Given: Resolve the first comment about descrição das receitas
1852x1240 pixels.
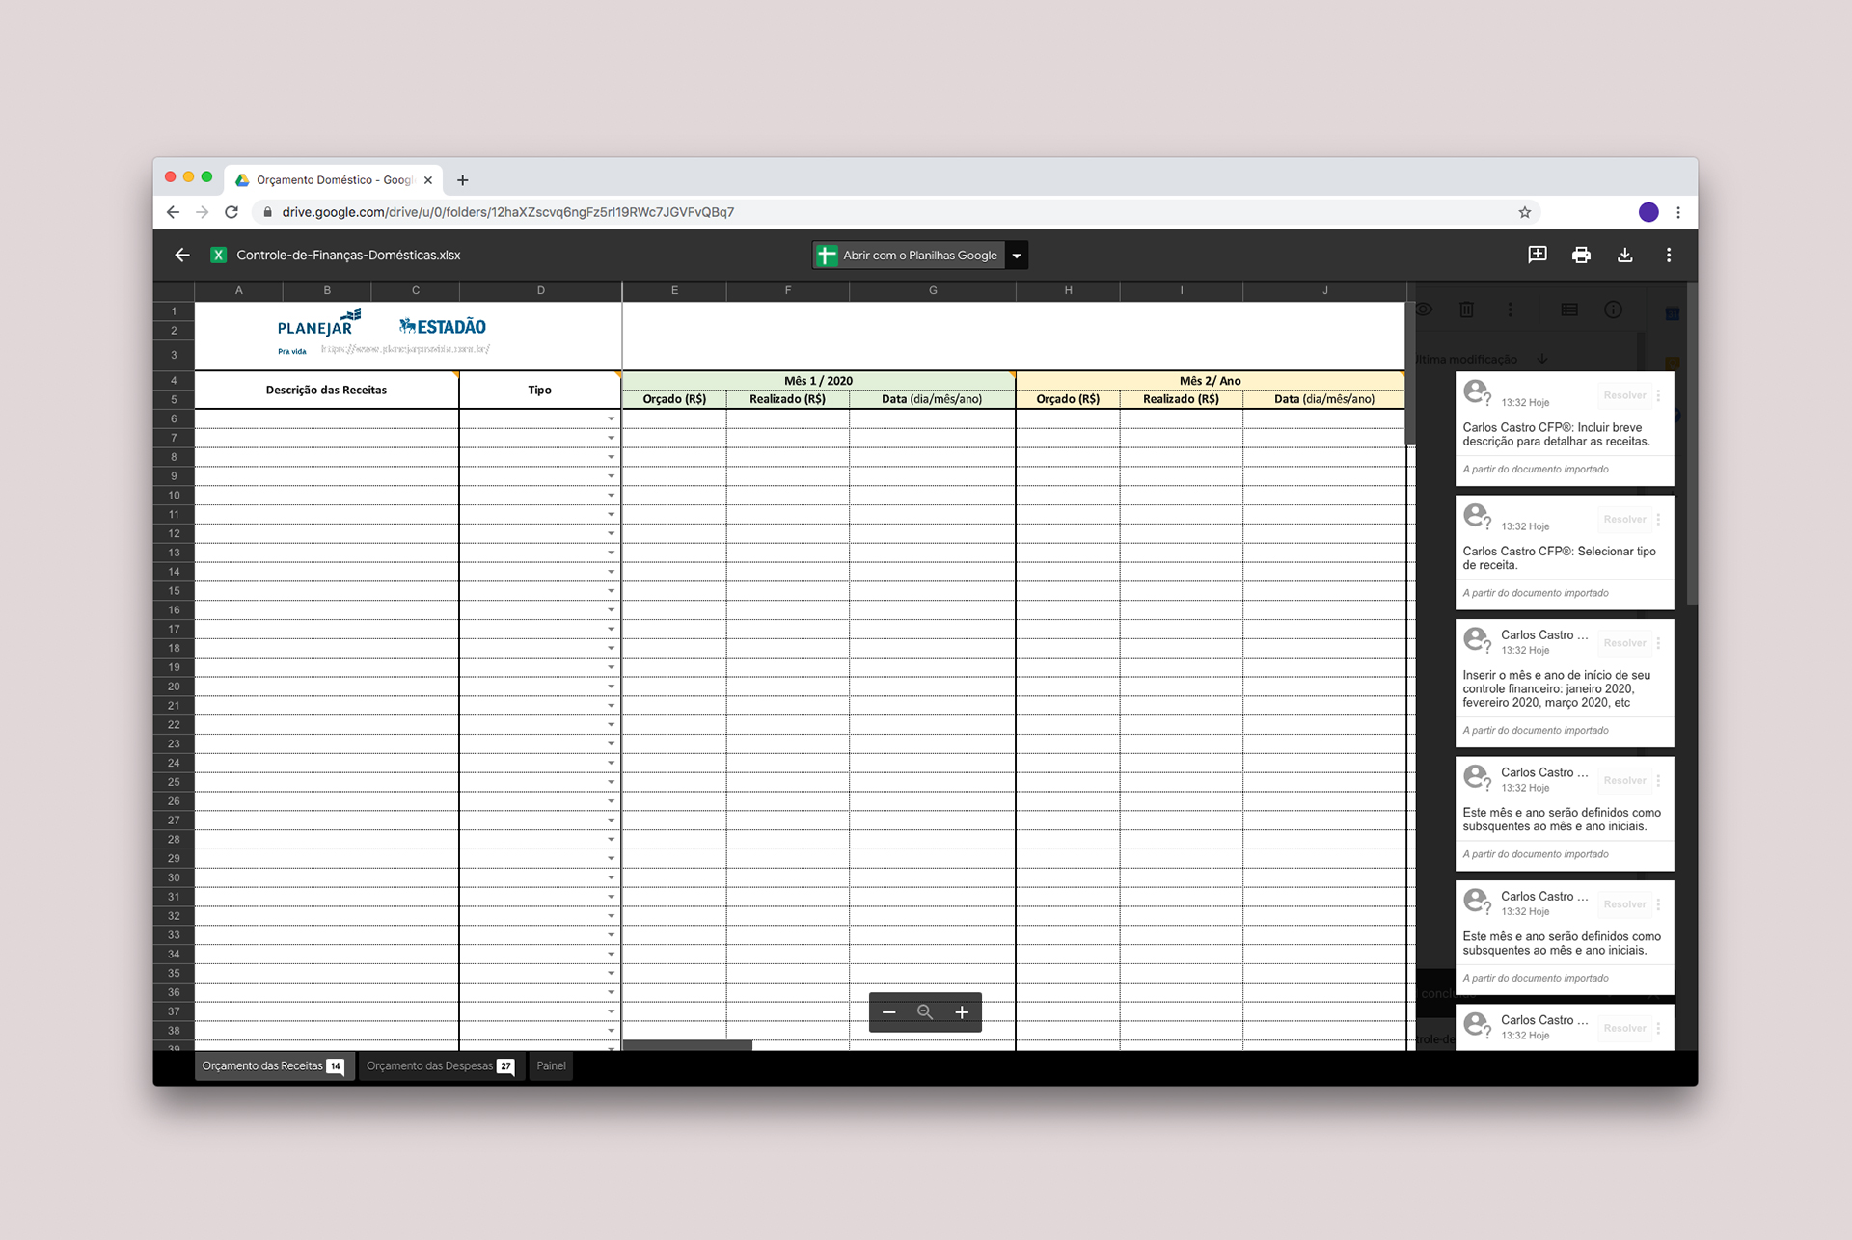Looking at the screenshot, I should (1624, 395).
